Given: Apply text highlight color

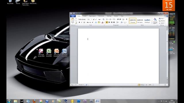Looking at the screenshot, I should (x=99, y=22).
